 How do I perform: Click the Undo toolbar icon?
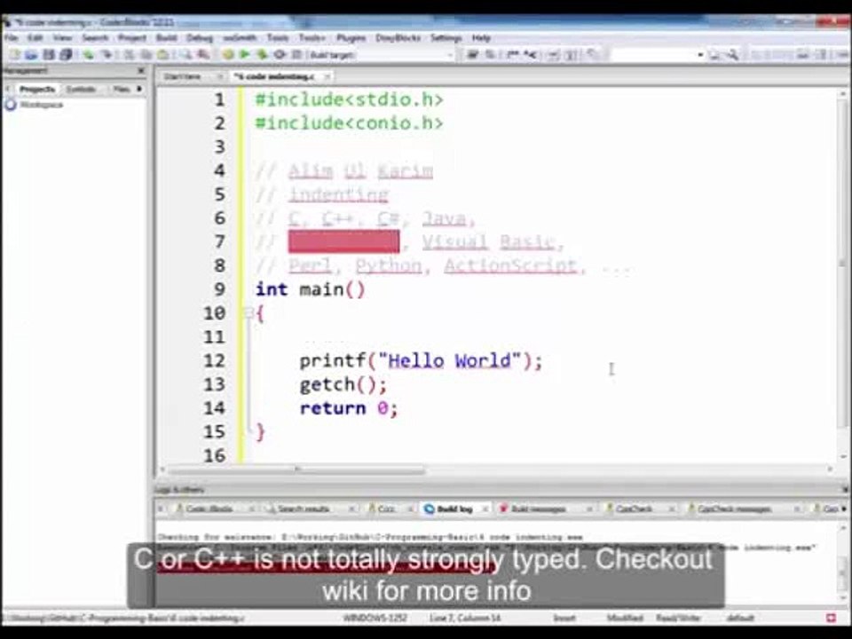(x=89, y=54)
